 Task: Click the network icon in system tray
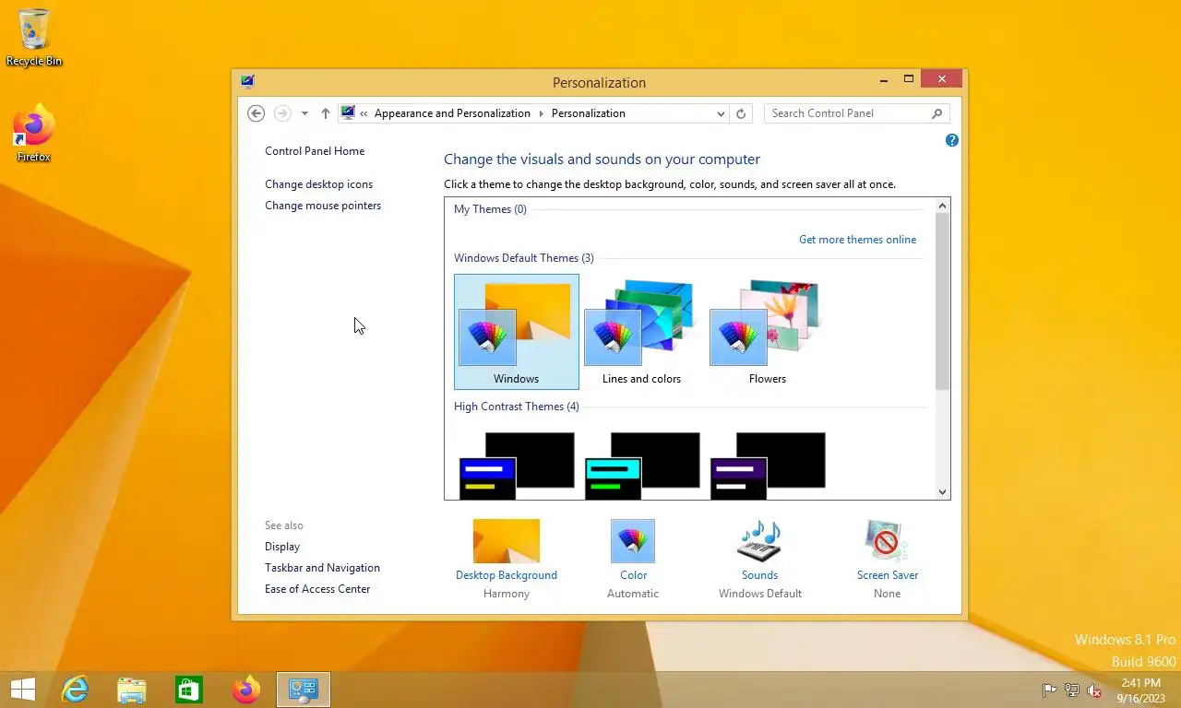[1072, 690]
